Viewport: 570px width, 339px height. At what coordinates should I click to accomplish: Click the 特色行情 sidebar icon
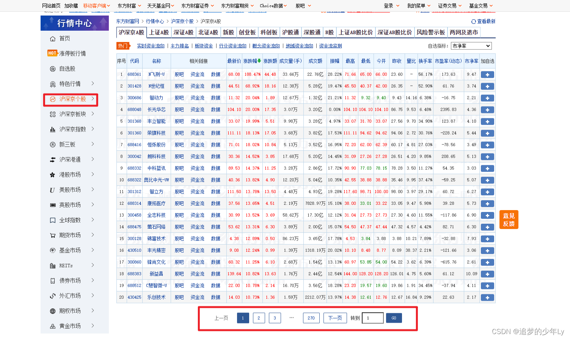pos(53,84)
